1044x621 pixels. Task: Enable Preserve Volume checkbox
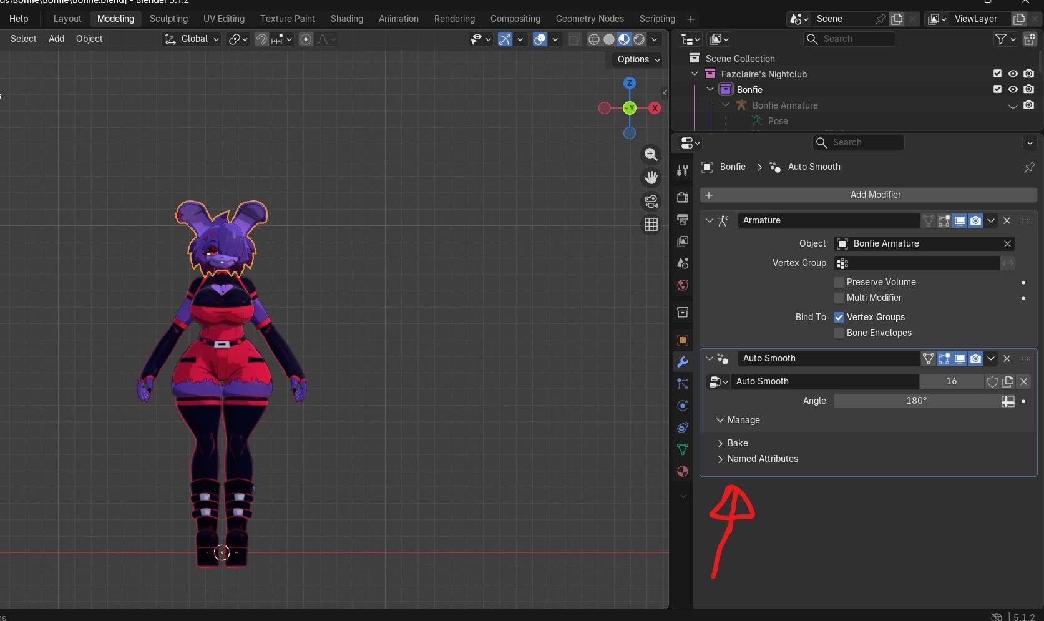(x=839, y=282)
